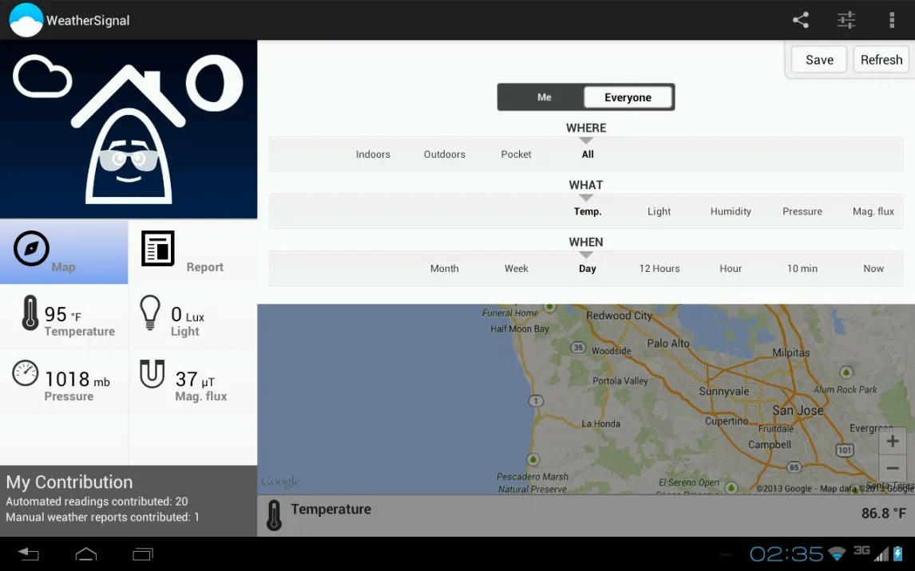The width and height of the screenshot is (915, 571).
Task: Select Now in the WHEN row
Action: click(873, 269)
